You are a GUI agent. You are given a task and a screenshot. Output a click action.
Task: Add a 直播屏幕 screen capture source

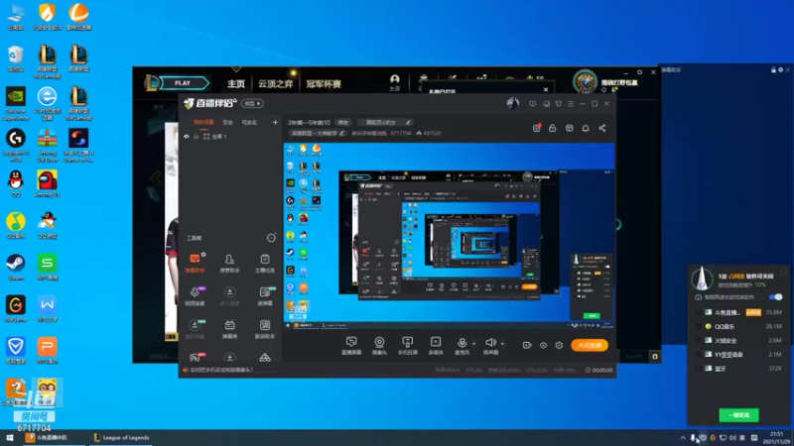351,346
